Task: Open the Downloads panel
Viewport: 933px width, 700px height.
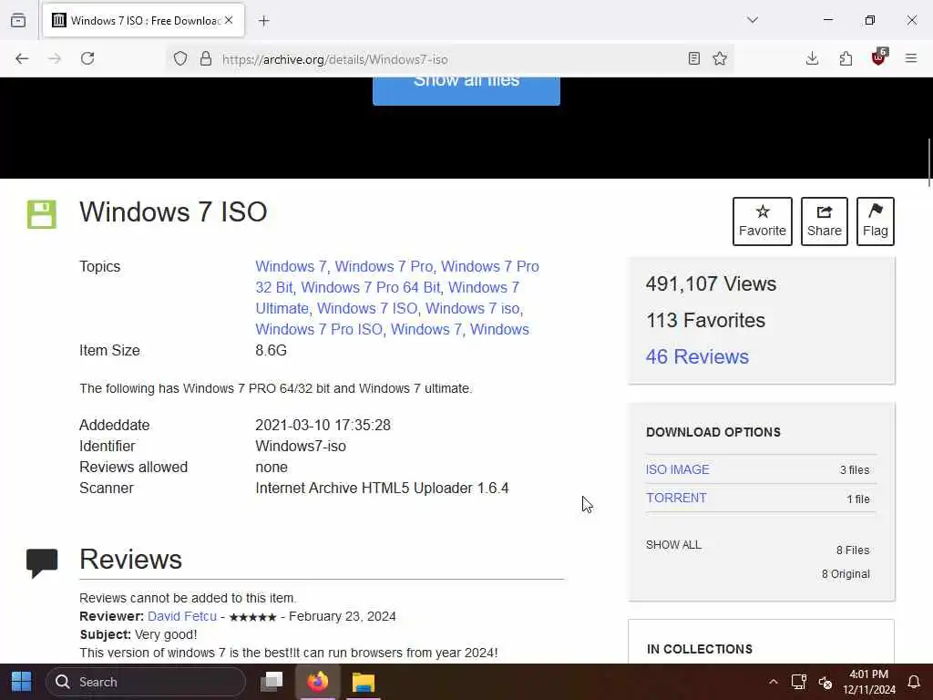Action: tap(812, 58)
